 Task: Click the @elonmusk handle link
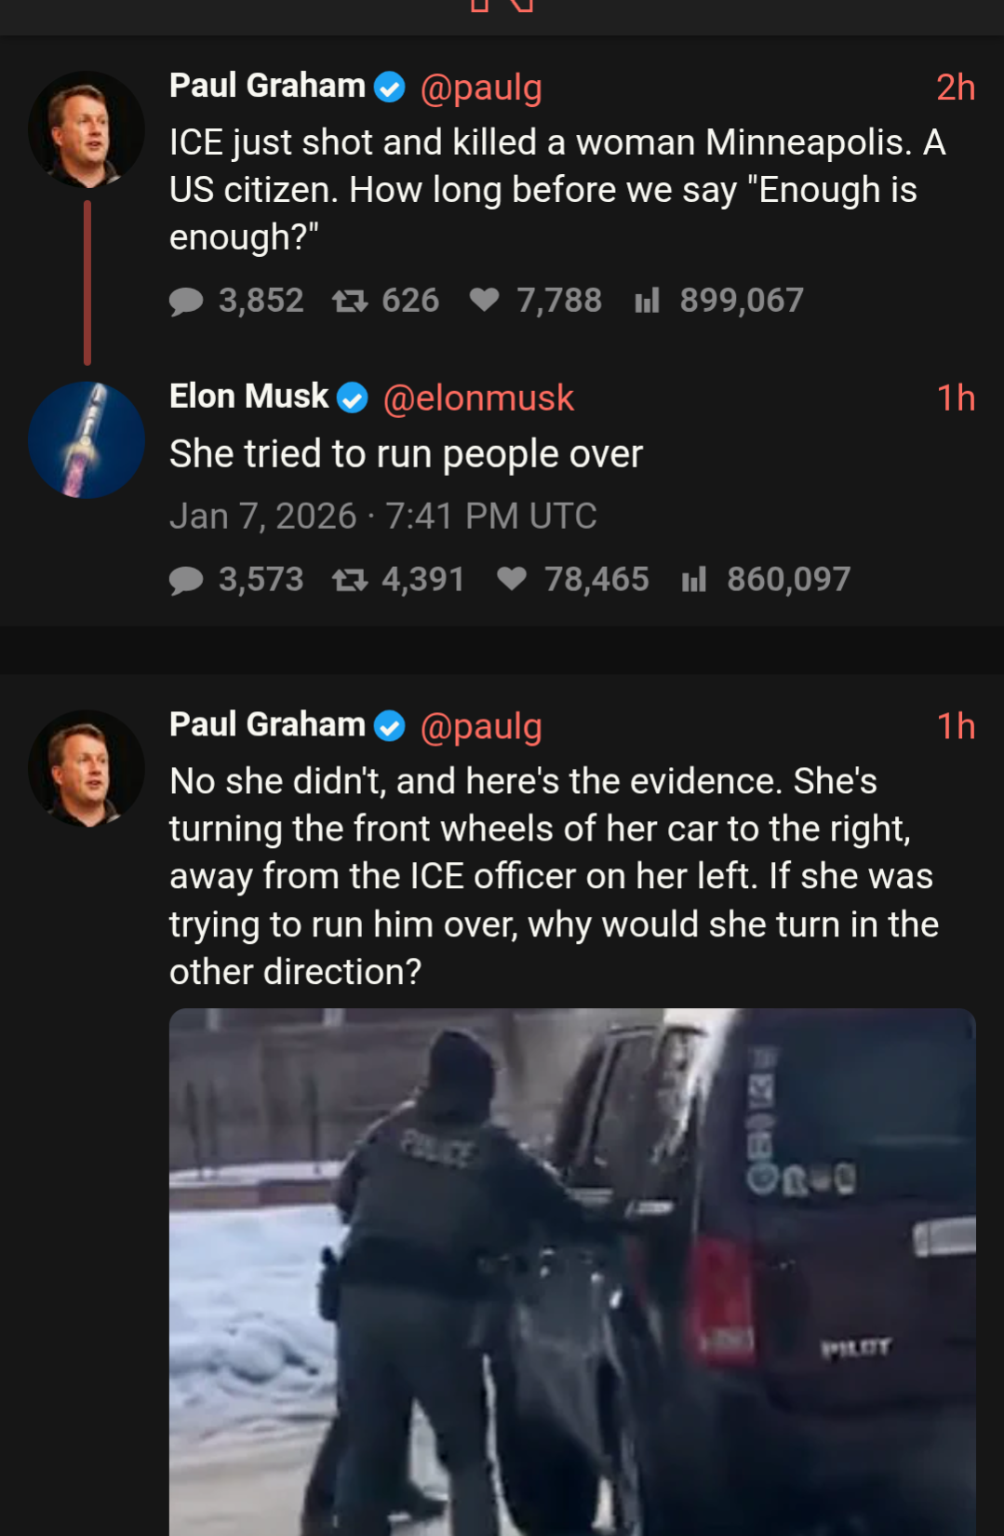pos(478,398)
